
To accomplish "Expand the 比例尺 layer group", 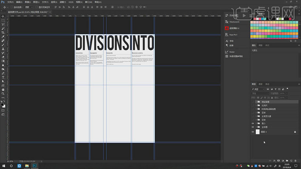I will point(256,105).
